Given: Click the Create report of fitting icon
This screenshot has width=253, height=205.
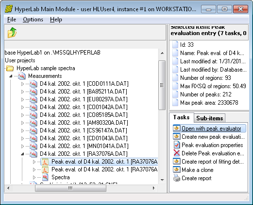Looking at the screenshot, I should point(176,162).
